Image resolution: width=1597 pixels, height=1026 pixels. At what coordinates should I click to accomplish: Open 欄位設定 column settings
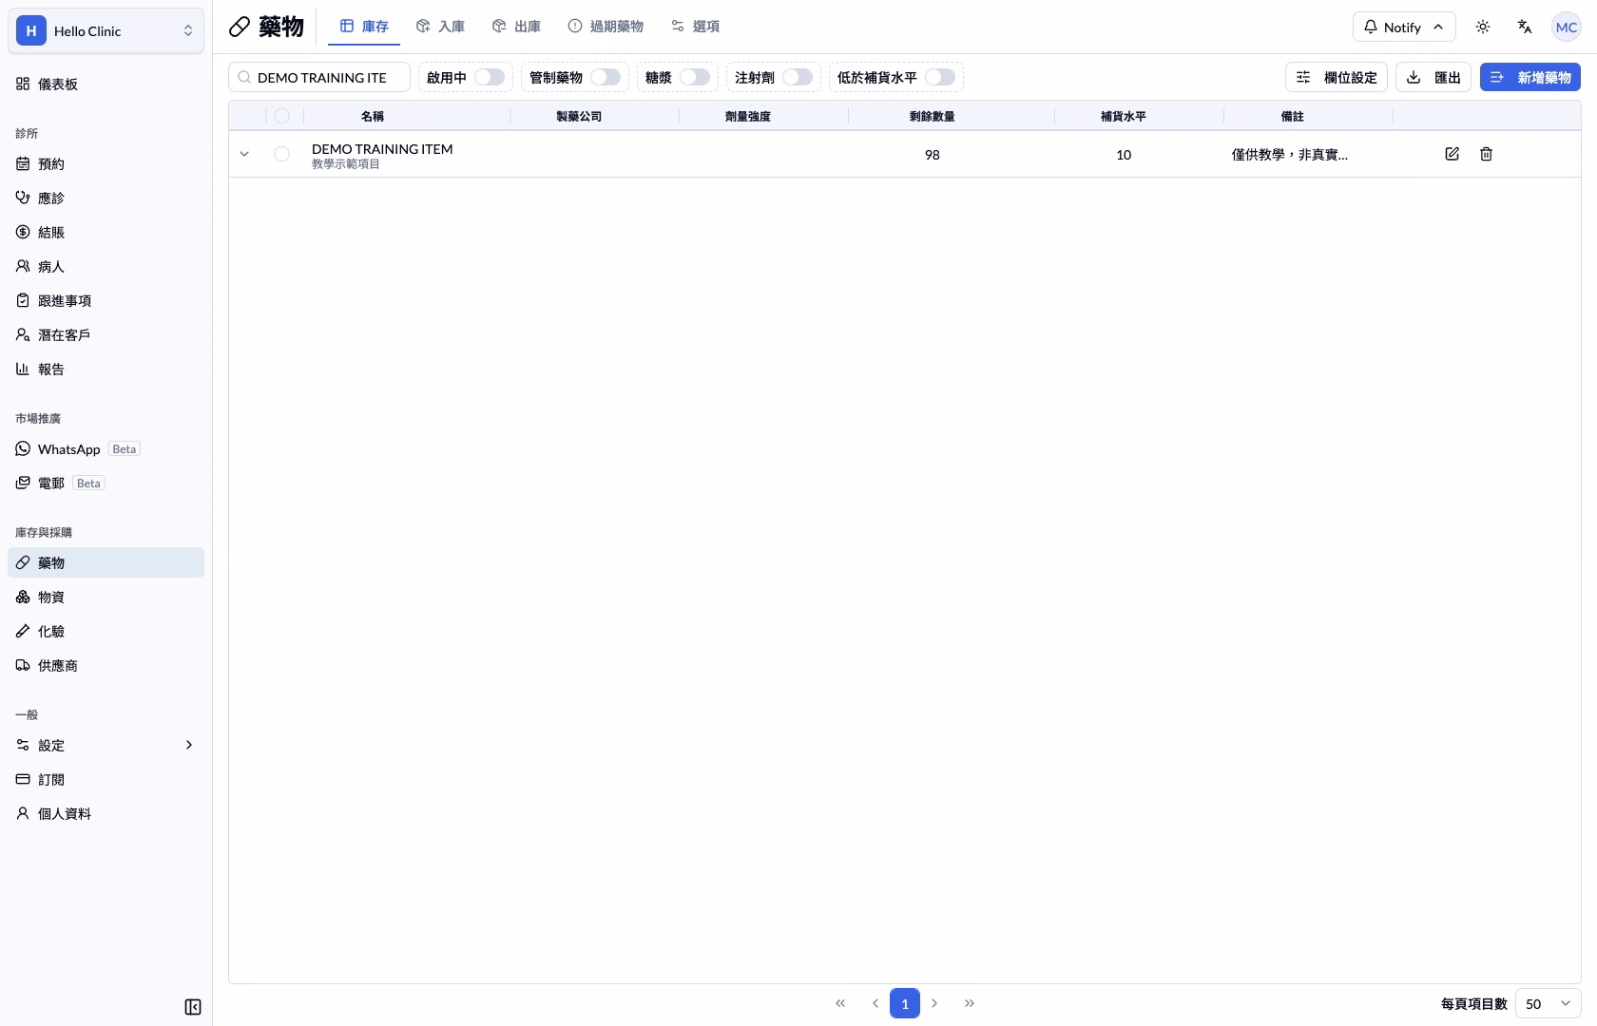pos(1337,77)
